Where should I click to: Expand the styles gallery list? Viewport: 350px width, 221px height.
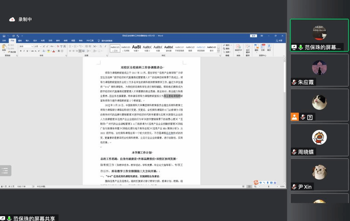(219, 51)
